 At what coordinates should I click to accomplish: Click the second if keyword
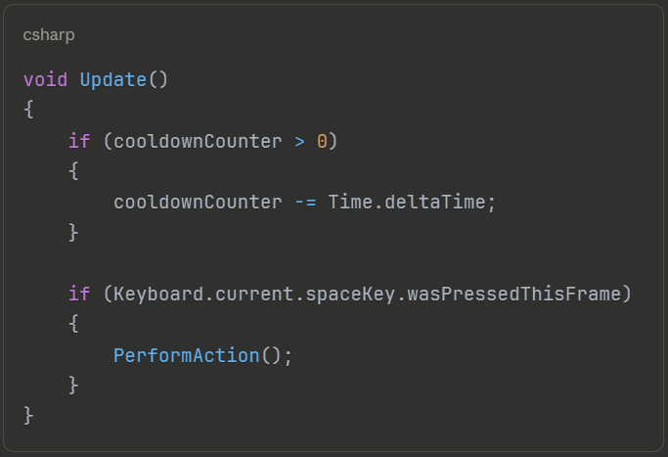click(79, 294)
